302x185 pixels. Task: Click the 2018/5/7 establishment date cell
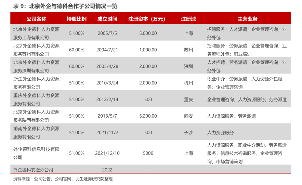click(107, 116)
